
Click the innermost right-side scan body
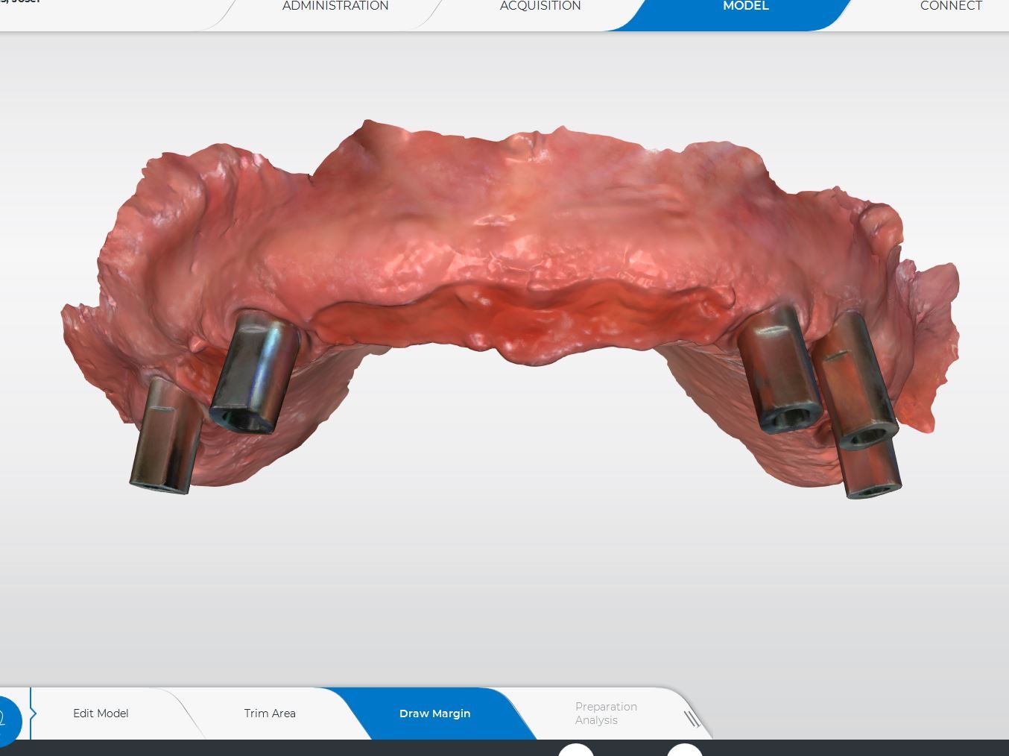coord(779,369)
